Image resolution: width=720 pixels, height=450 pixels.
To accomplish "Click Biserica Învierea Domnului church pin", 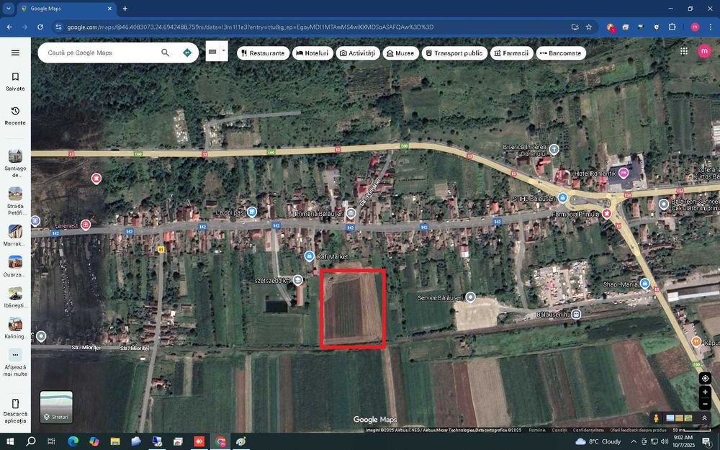I will (554, 149).
